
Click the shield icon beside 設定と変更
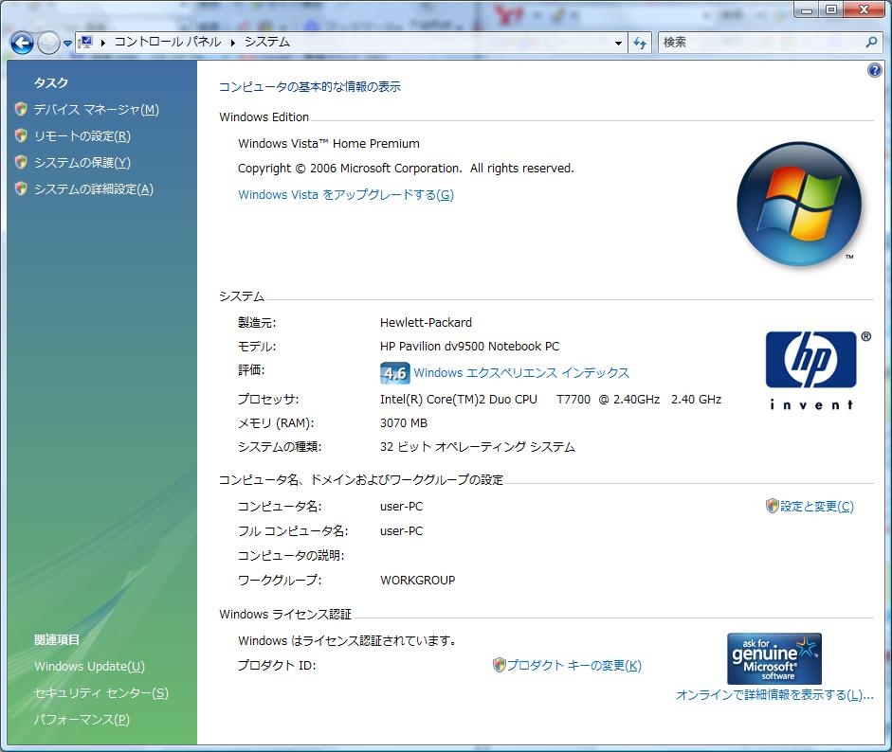pos(772,506)
